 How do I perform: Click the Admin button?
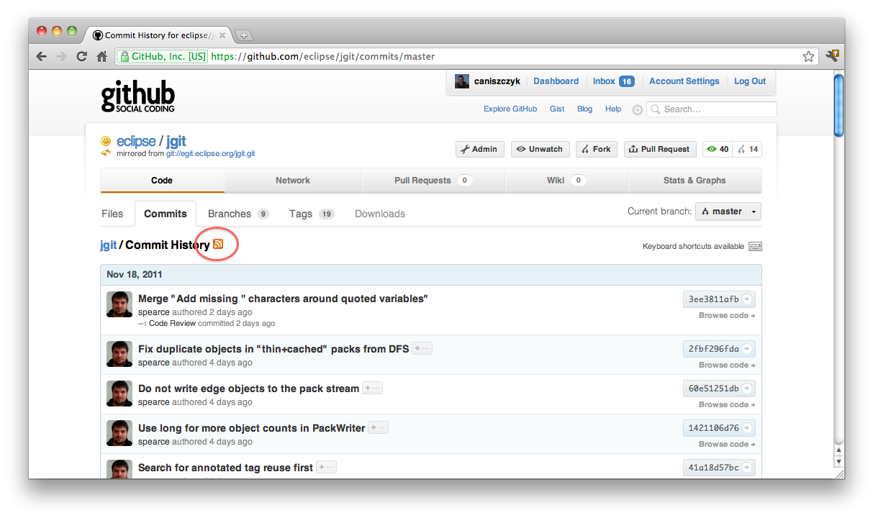pyautogui.click(x=480, y=149)
